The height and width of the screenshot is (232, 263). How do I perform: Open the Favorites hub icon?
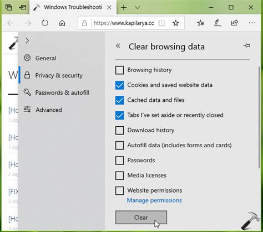200,23
